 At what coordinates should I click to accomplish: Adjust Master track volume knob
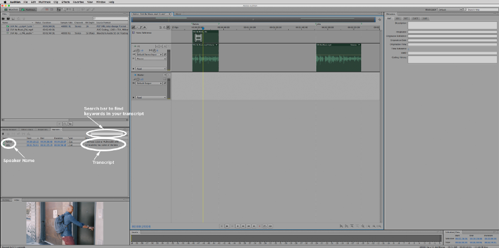pos(138,79)
